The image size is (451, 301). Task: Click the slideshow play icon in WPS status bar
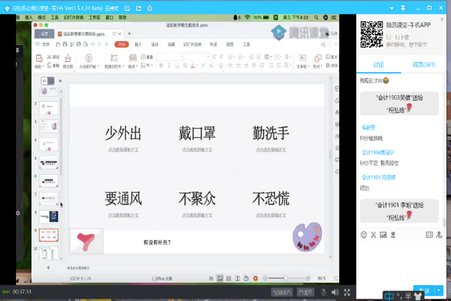coord(255,278)
